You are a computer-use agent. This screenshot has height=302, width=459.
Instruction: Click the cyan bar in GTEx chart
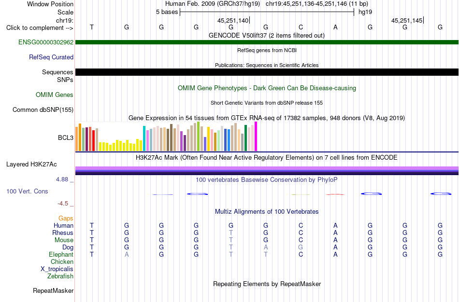pyautogui.click(x=144, y=138)
